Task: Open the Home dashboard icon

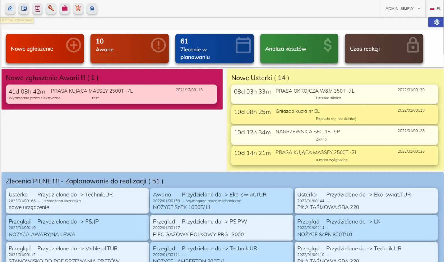Action: [10, 8]
